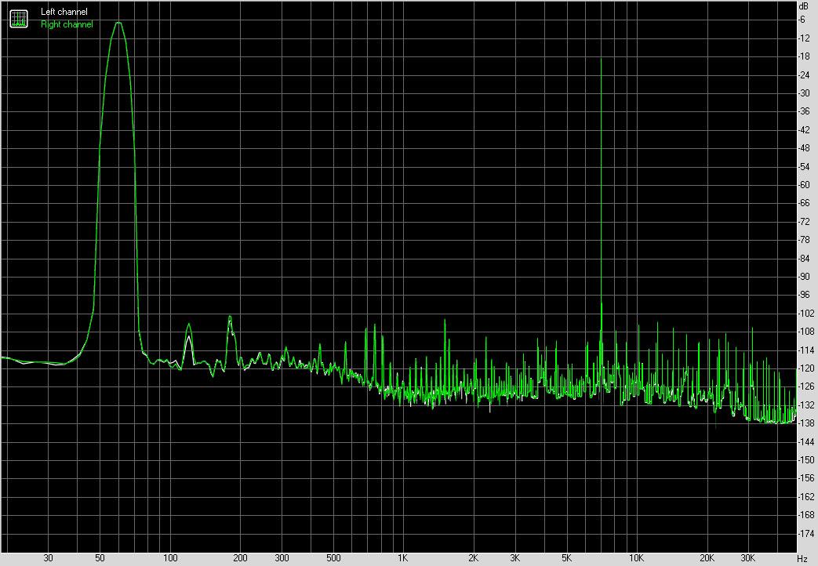
Task: Click the -174 level axis label
Action: coord(805,533)
